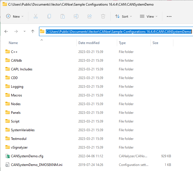
Task: Click the sort arrow above Name column
Action: (42, 40)
